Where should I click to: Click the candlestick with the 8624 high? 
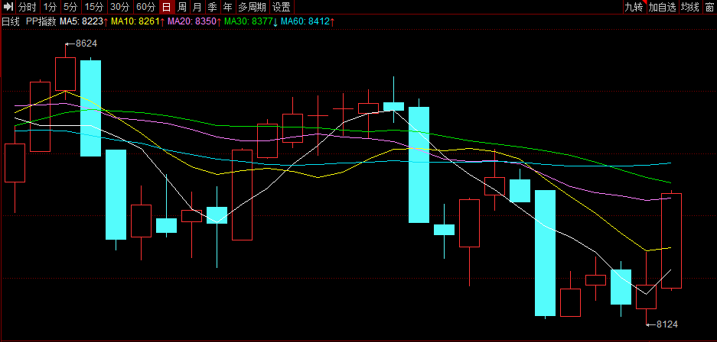click(65, 74)
